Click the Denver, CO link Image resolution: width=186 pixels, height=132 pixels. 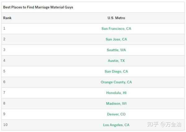pyautogui.click(x=116, y=114)
